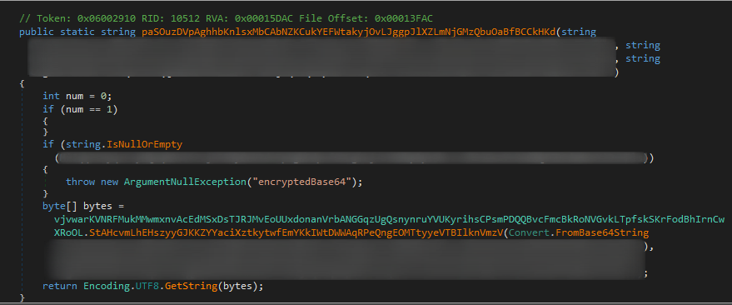This screenshot has width=732, height=305.
Task: Click the 'throw' keyword
Action: pyautogui.click(x=80, y=182)
